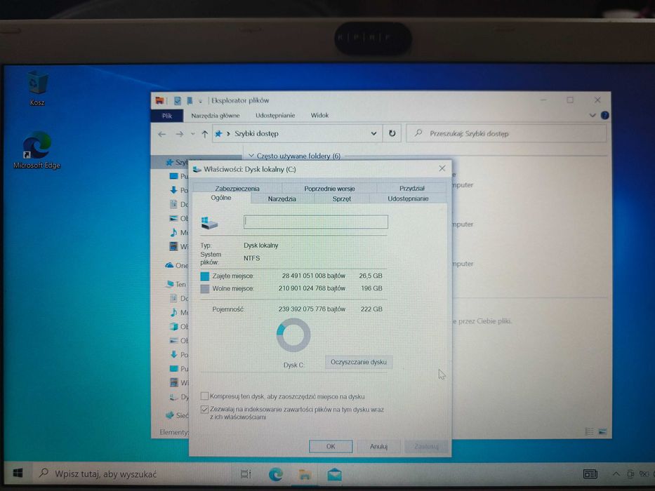Screen dimensions: 655x491
Task: Select the Ogólne tab
Action: click(x=221, y=198)
